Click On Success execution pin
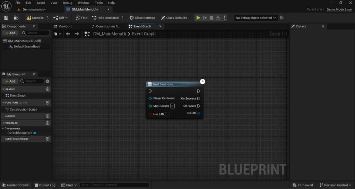The image size is (355, 189). [x=199, y=98]
